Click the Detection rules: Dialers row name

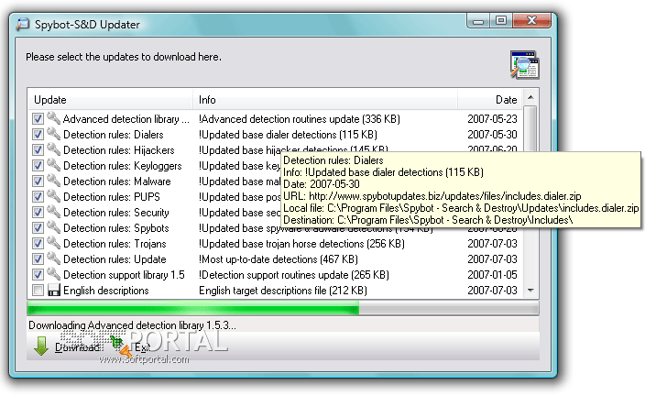(113, 135)
